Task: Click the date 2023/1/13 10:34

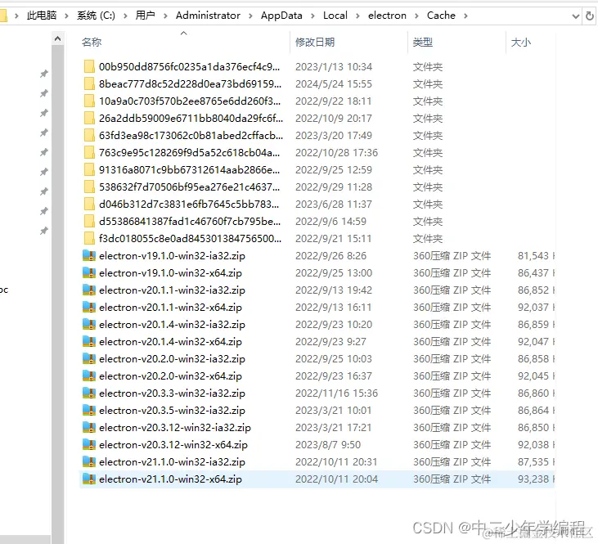Action: click(x=334, y=67)
